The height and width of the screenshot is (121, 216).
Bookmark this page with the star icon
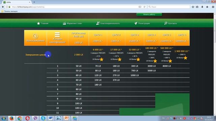(193, 7)
